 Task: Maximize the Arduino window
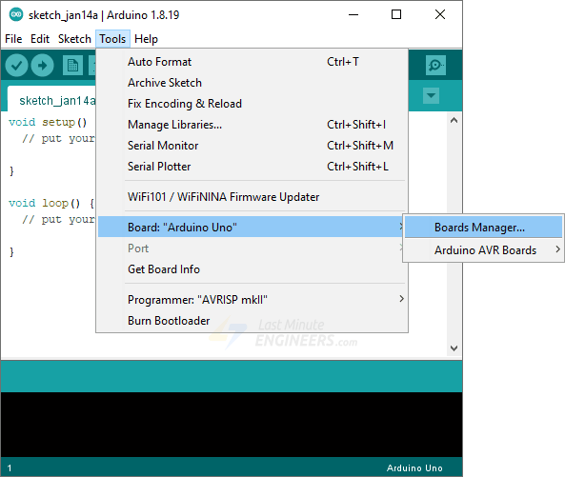coord(396,15)
